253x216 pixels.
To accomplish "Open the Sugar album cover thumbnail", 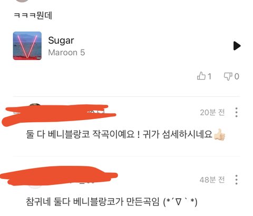I will 27,46.
